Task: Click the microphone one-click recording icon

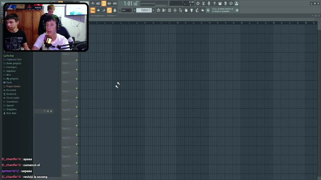Action: pos(209,3)
